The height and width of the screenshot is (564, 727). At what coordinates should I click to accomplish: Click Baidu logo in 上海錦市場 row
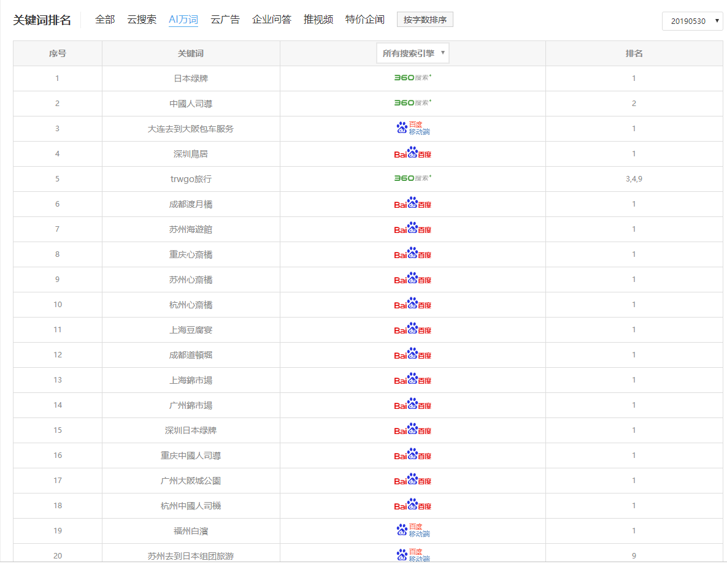413,379
